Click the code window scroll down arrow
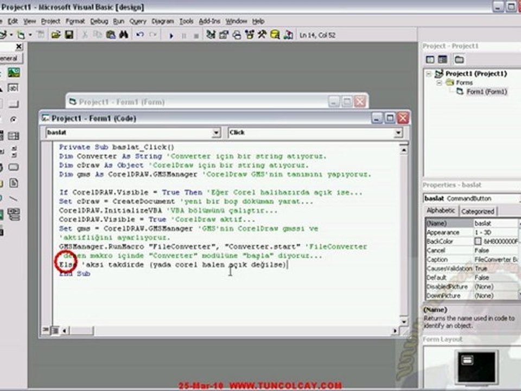 coord(403,321)
